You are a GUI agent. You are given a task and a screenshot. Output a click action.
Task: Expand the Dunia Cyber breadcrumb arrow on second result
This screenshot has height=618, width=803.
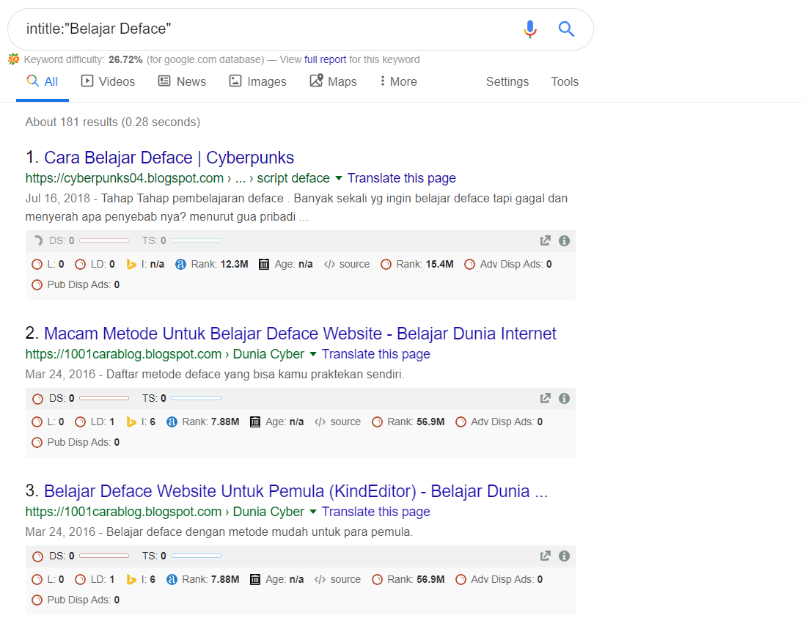coord(312,354)
